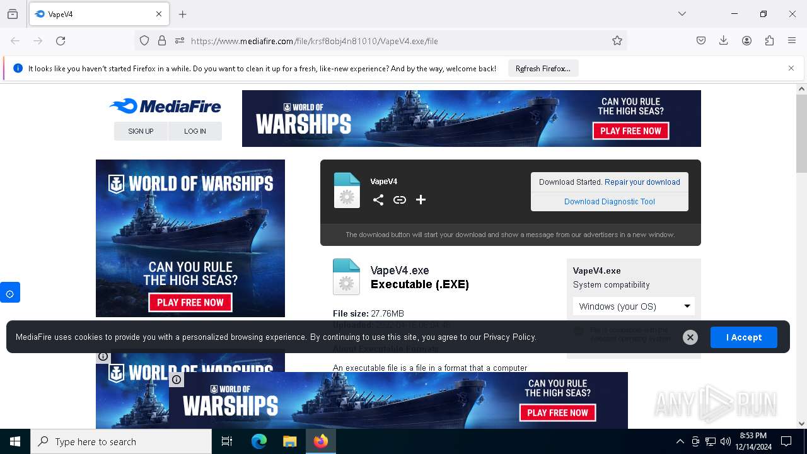Bookmark this page with star icon
The height and width of the screenshot is (454, 807).
point(617,40)
